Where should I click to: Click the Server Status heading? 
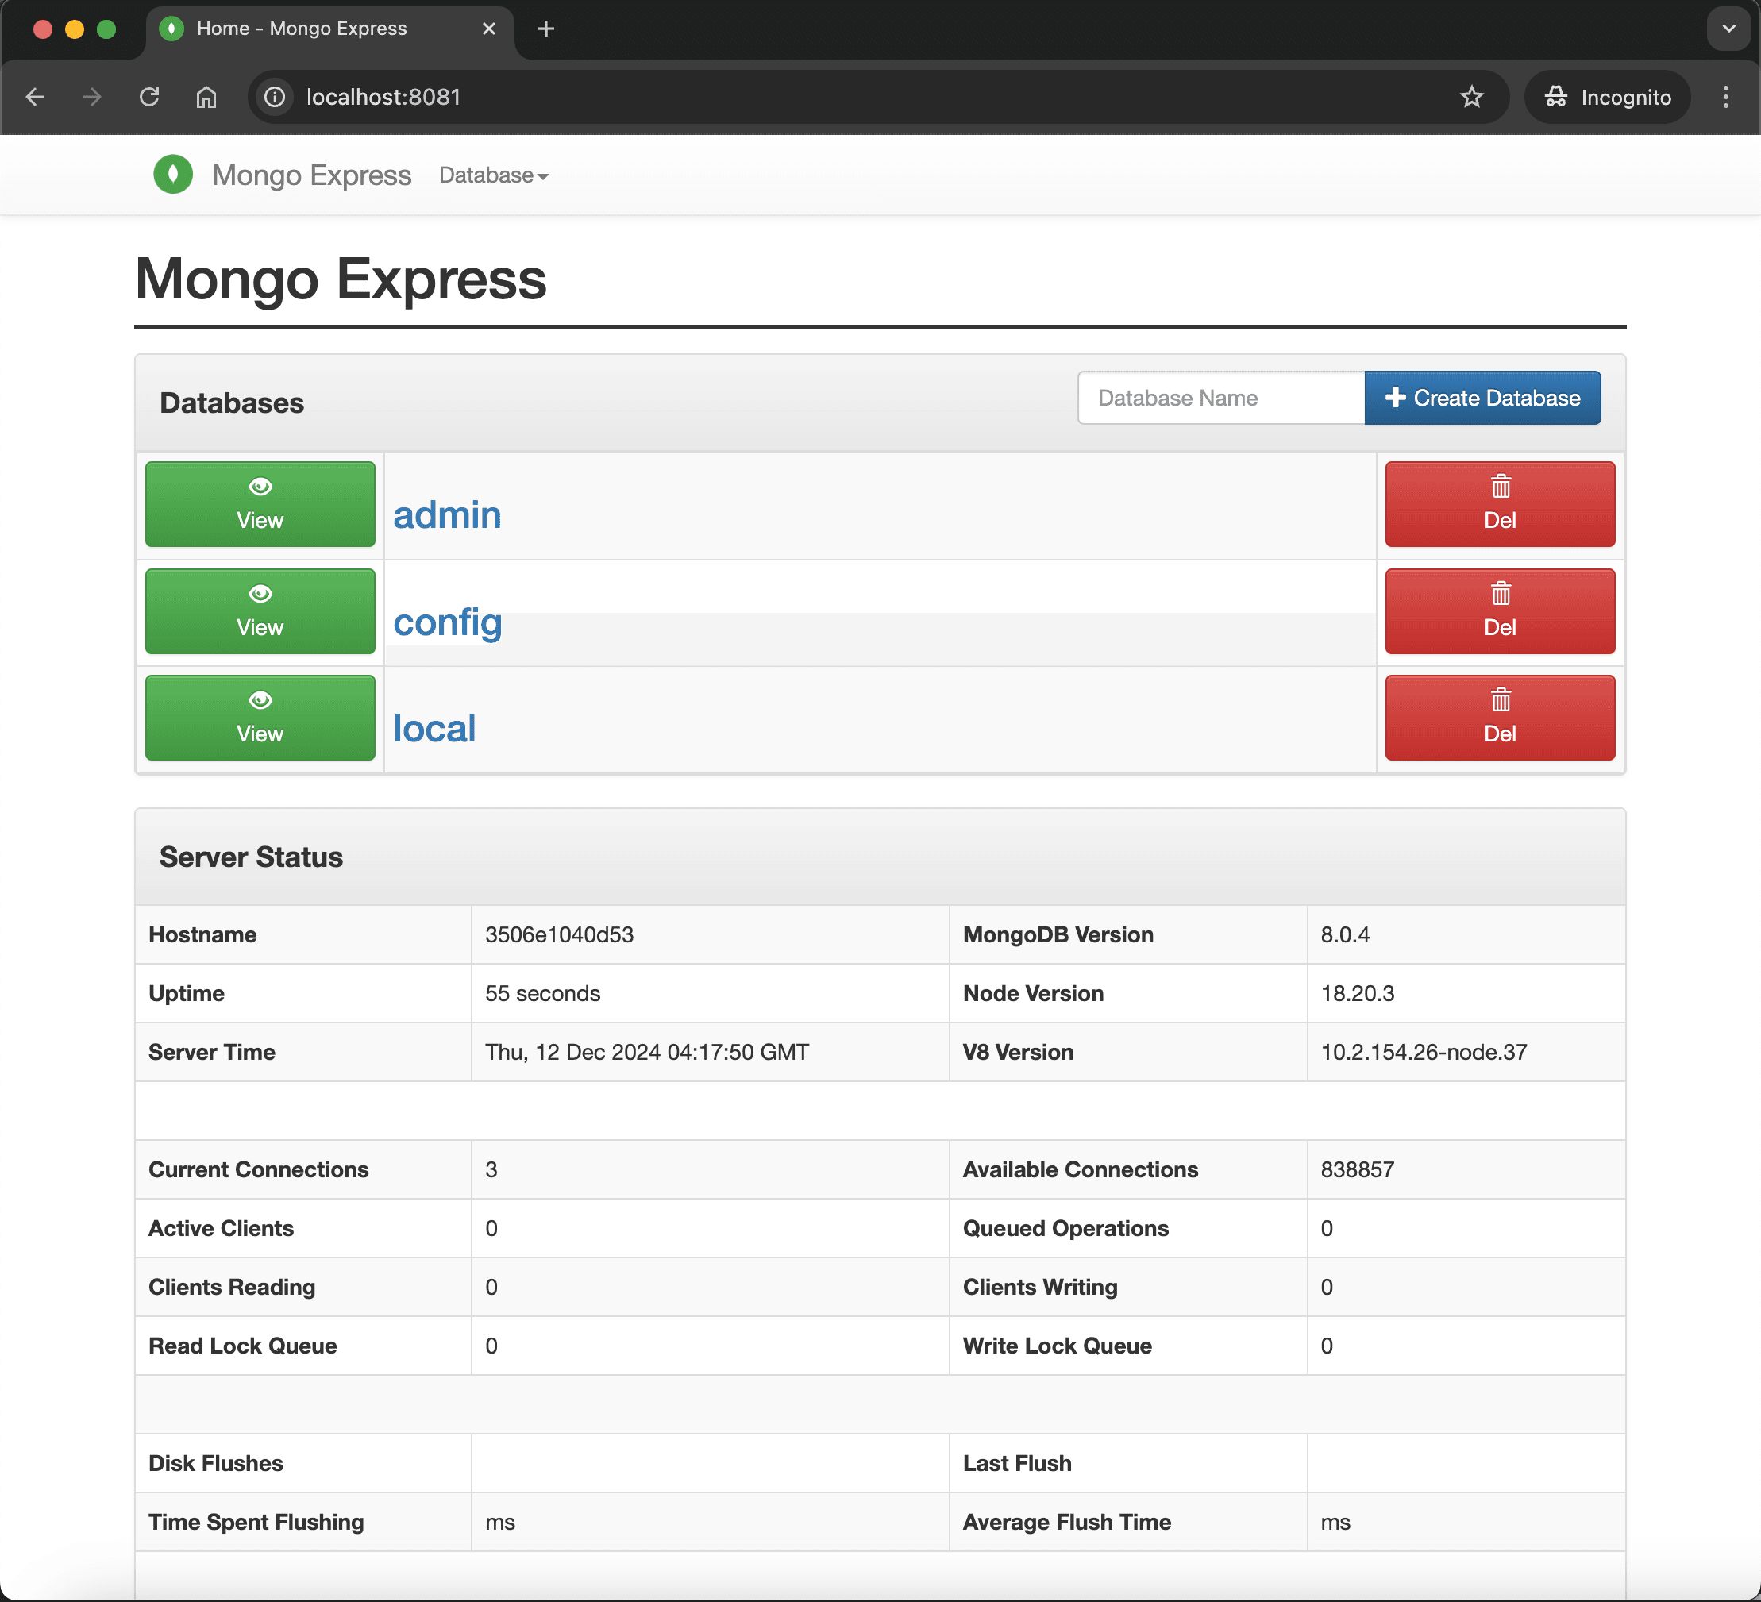tap(252, 857)
